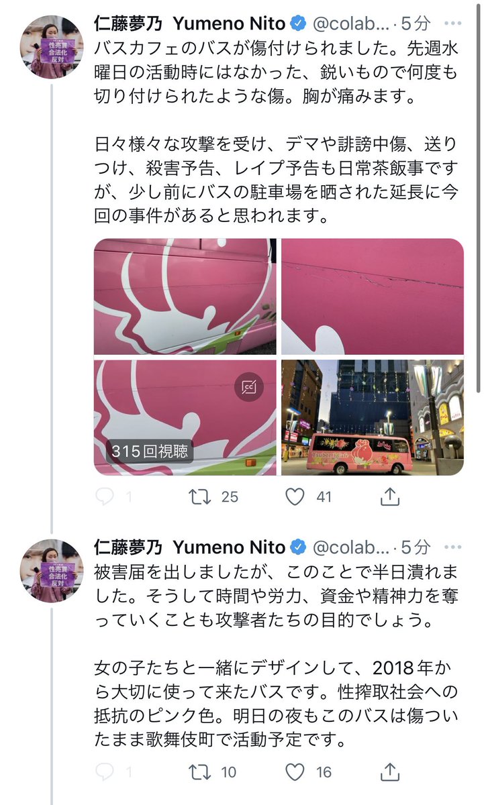Like the first tweet with 41 likes
Viewport: 484px width, 805px height.
[x=295, y=497]
